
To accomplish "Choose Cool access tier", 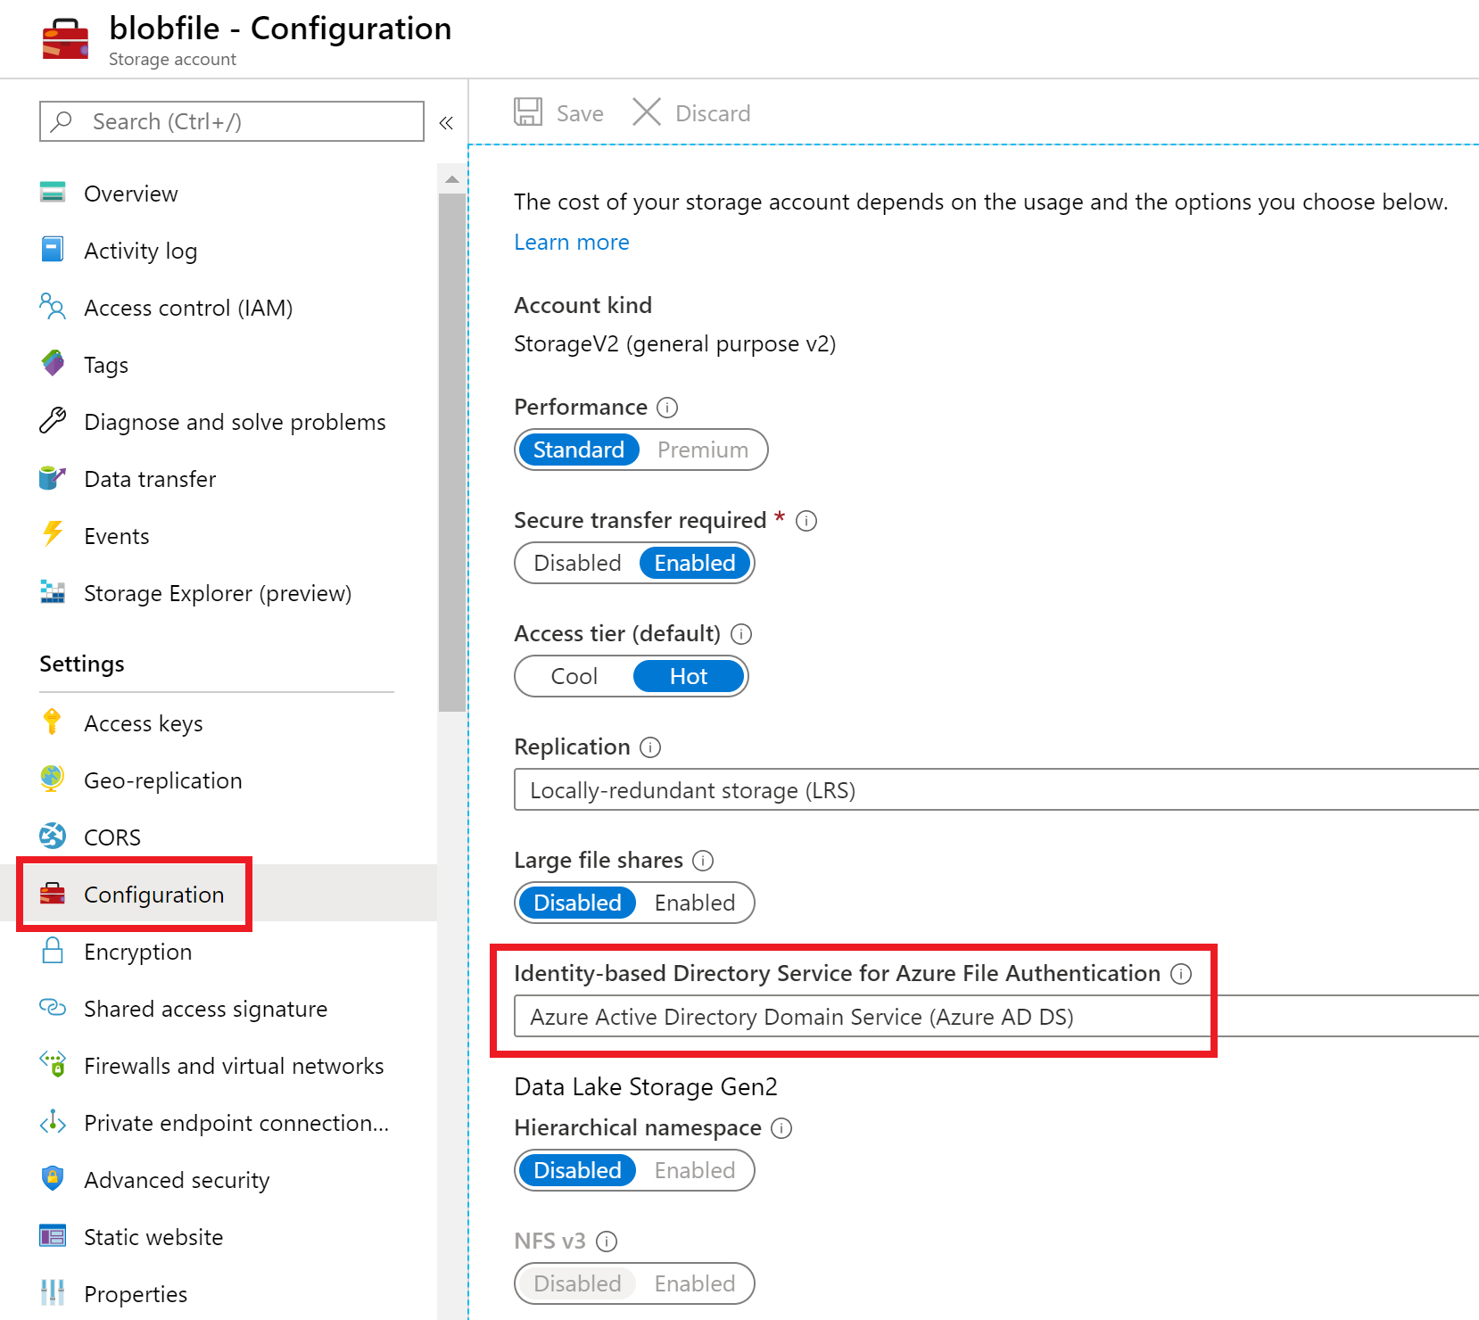I will (574, 676).
